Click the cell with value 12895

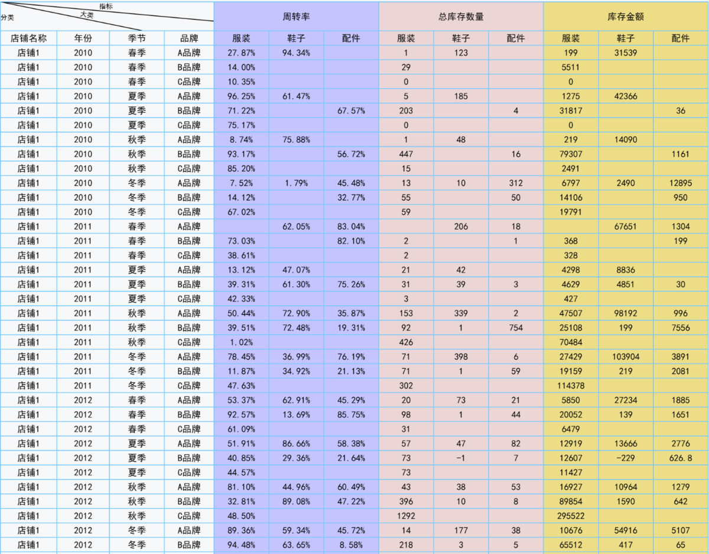point(681,183)
